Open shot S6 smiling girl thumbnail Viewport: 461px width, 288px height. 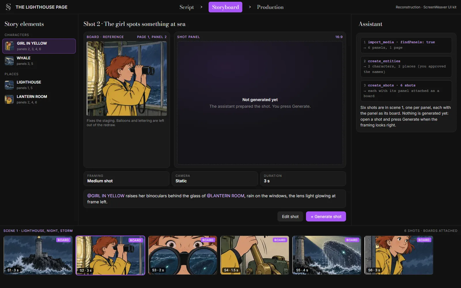coord(399,255)
